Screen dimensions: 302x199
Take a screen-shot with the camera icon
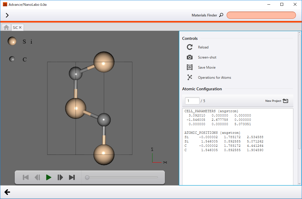(x=189, y=57)
